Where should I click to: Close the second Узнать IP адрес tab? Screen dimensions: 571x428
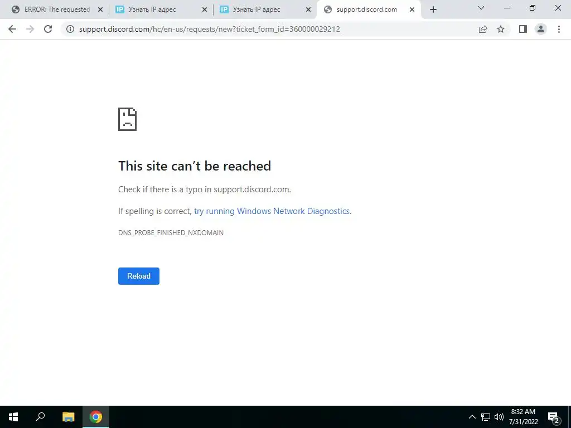pyautogui.click(x=308, y=10)
